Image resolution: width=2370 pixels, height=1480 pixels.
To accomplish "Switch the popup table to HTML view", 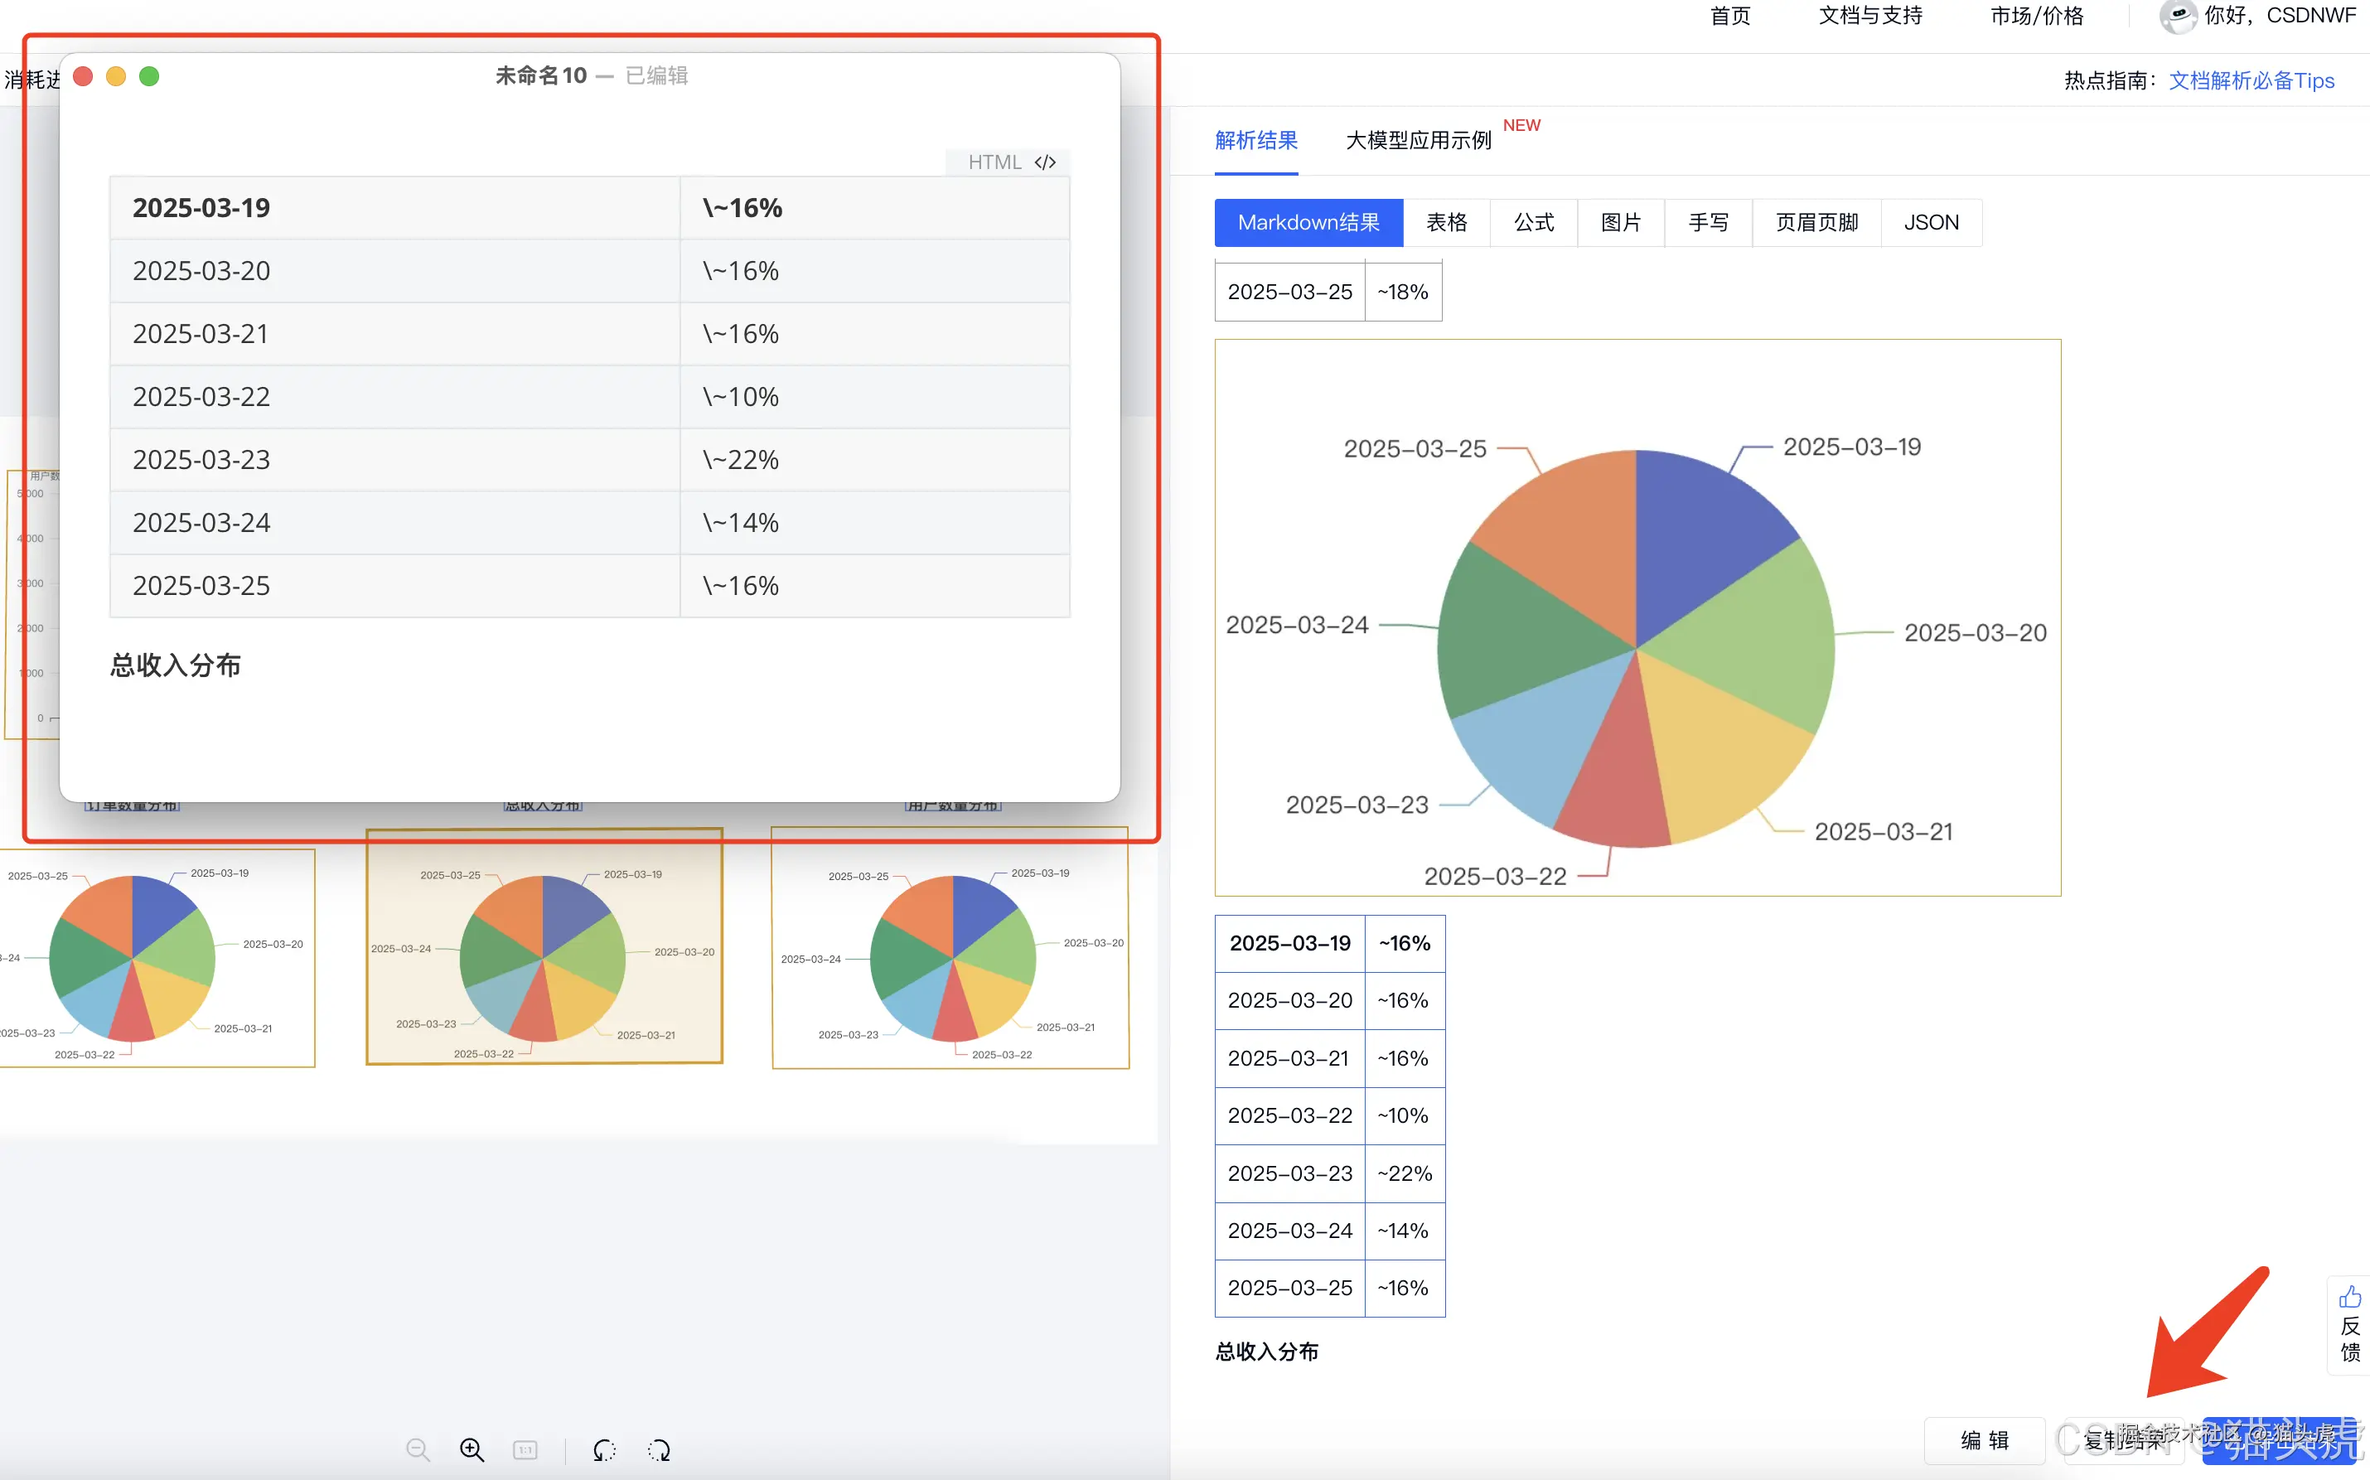I will point(994,162).
